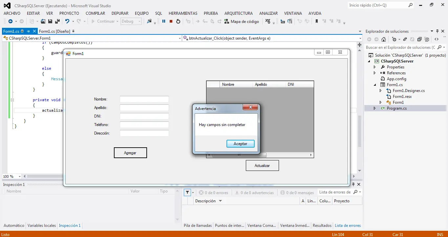Switch to the Resultados tab
The width and height of the screenshot is (448, 237).
click(x=322, y=226)
